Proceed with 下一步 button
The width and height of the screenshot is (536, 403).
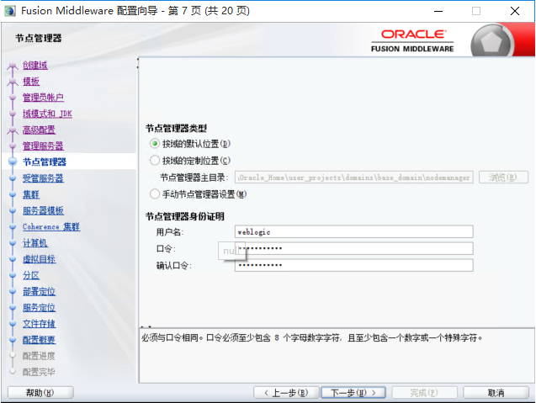pos(353,393)
